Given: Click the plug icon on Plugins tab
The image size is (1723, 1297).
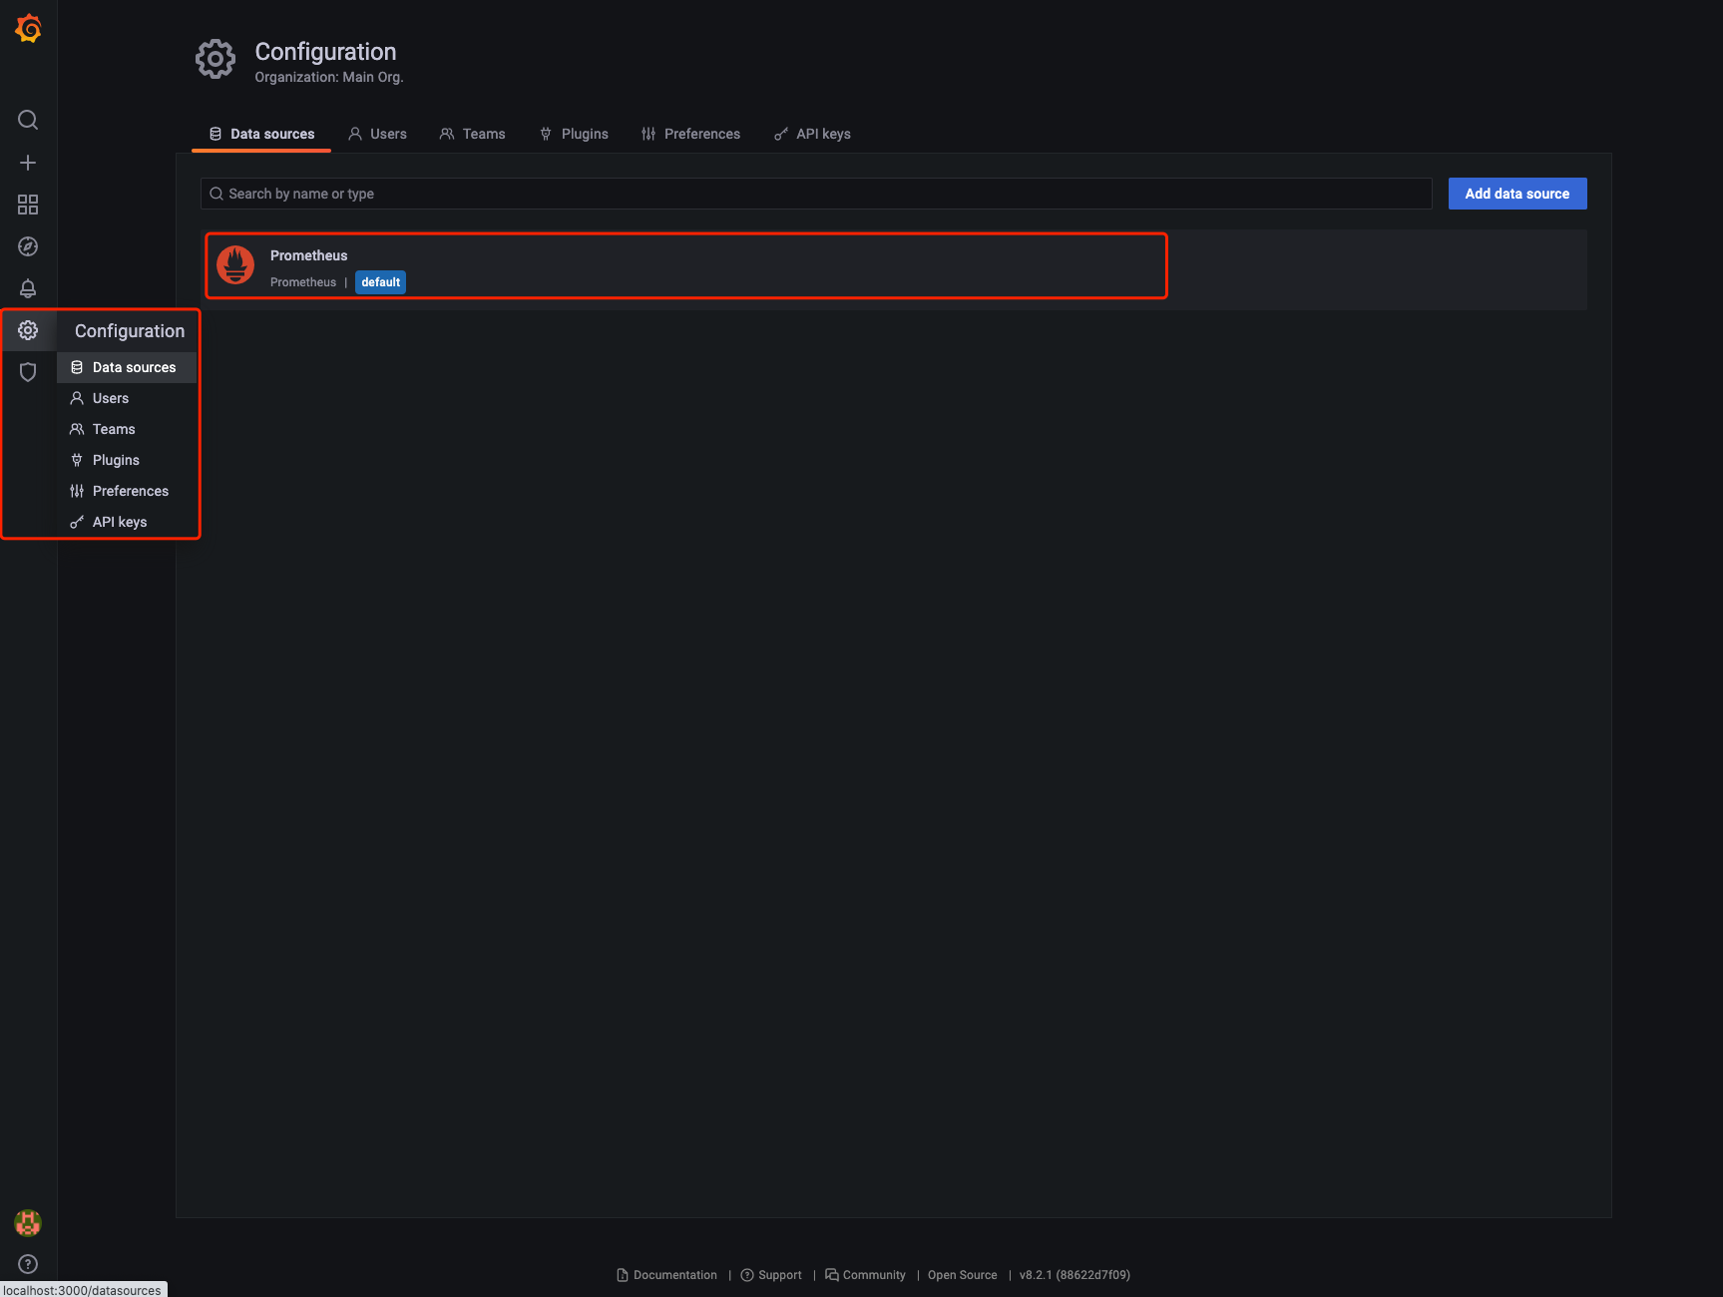Looking at the screenshot, I should click(546, 134).
